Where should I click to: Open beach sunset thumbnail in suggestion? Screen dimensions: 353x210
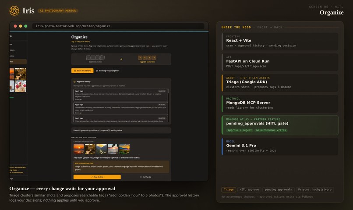[x=113, y=149]
